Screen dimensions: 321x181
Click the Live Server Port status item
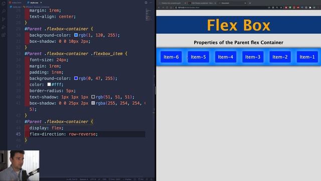pyautogui.click(x=115, y=179)
